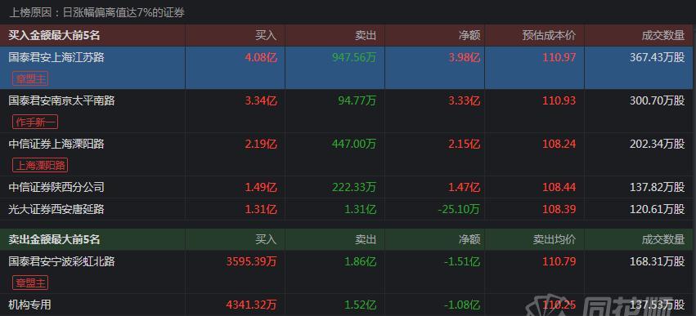
Task: Click buy amount 4341.32万
Action: tap(252, 305)
